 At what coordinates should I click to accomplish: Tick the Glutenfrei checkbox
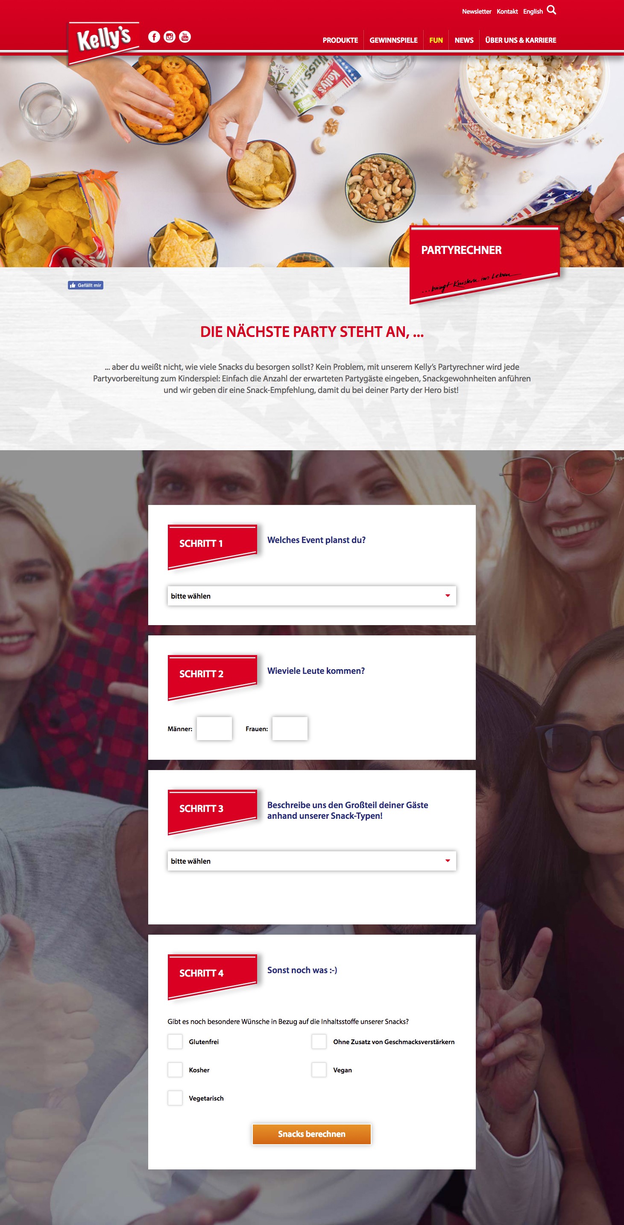click(175, 1042)
